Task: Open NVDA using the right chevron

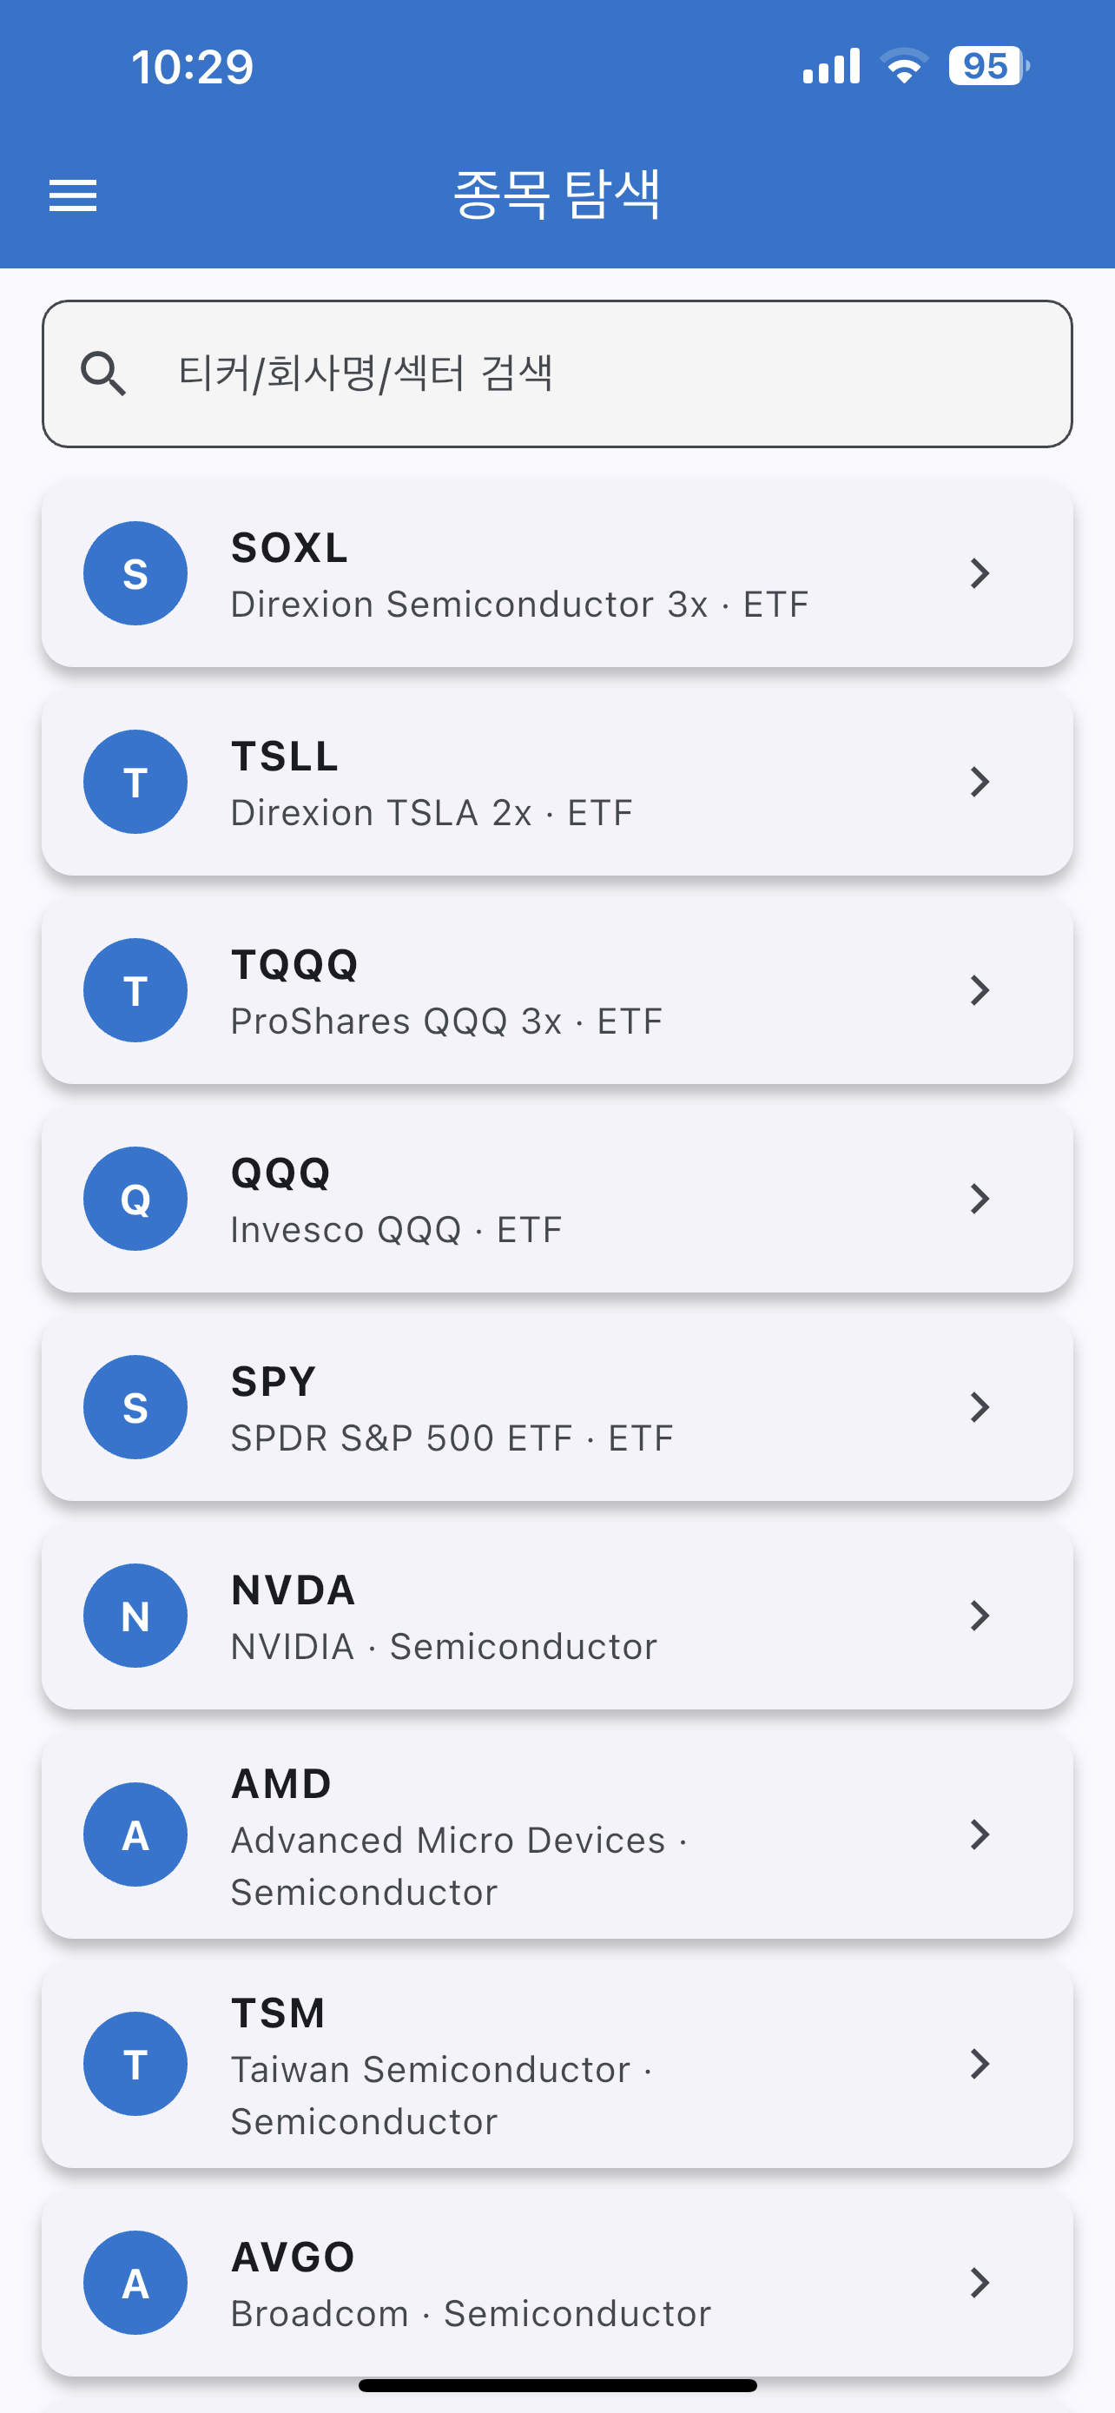Action: [x=980, y=1616]
